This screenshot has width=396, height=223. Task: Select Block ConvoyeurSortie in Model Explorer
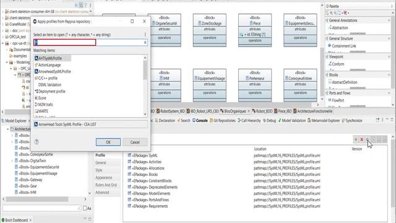33,154
